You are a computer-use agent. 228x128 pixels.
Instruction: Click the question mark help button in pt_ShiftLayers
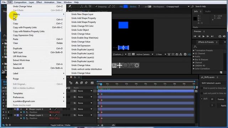(212, 106)
